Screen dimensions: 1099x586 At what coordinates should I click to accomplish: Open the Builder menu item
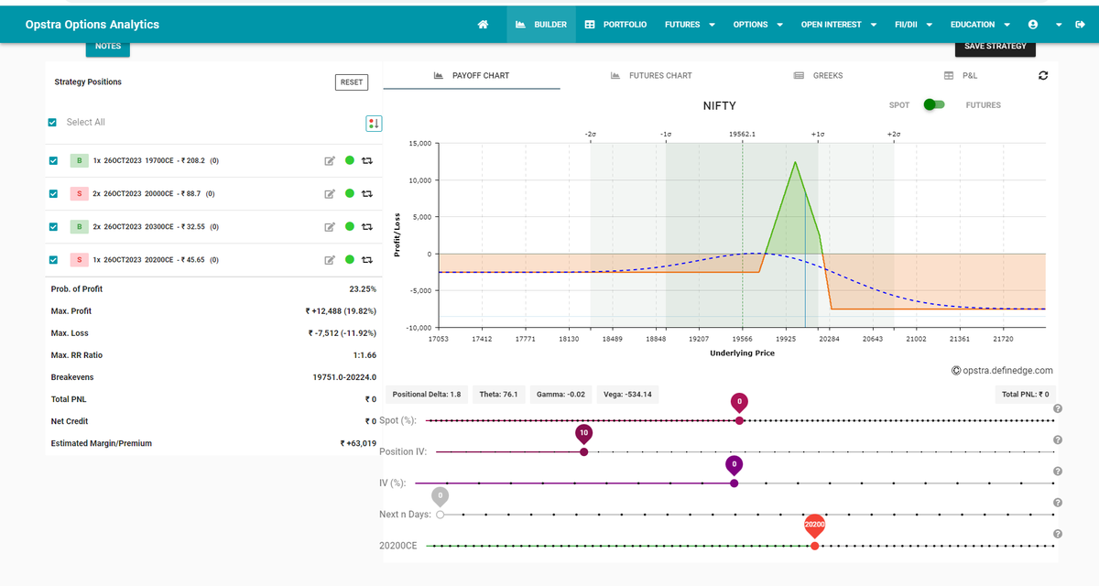(x=541, y=25)
